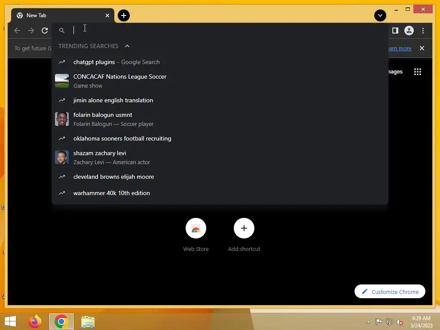Screen dimensions: 440x330
Task: Click the Chrome taskbar icon
Action: pos(61,321)
